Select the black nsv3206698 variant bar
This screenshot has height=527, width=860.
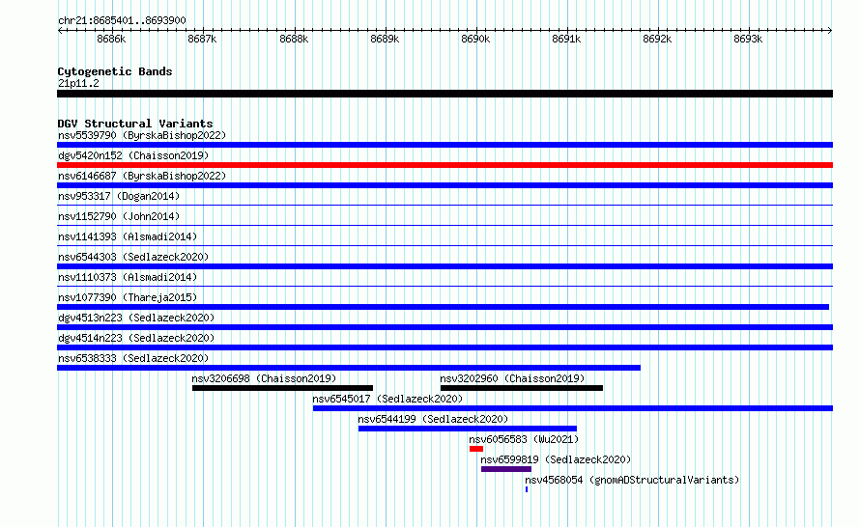pos(282,388)
